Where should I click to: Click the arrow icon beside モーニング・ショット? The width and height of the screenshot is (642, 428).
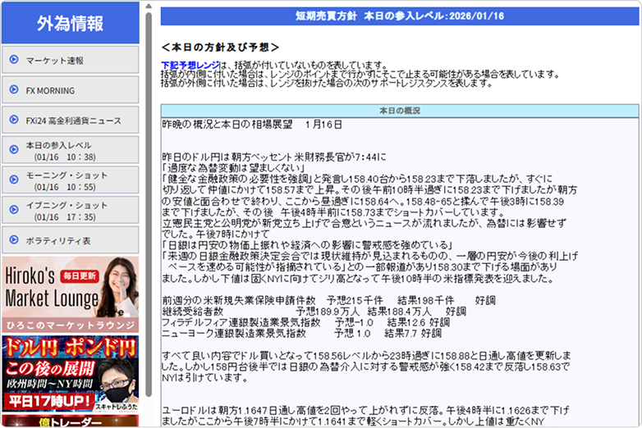[x=14, y=180]
